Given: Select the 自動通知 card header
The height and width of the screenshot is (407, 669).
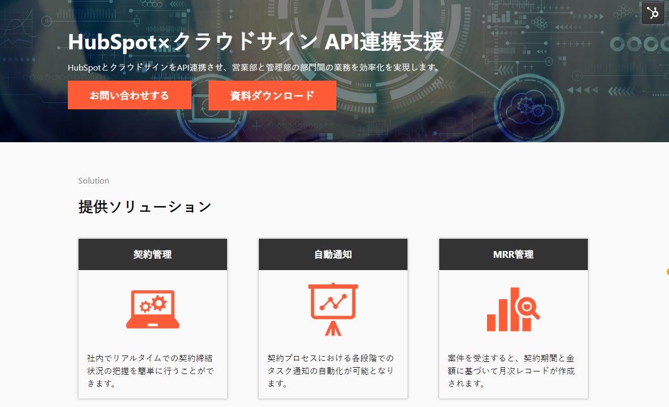Looking at the screenshot, I should point(333,254).
